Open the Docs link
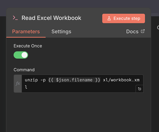The image size is (159, 132). point(132,32)
